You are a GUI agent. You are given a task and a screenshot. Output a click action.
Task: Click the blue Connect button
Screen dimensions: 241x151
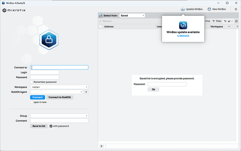point(37,97)
